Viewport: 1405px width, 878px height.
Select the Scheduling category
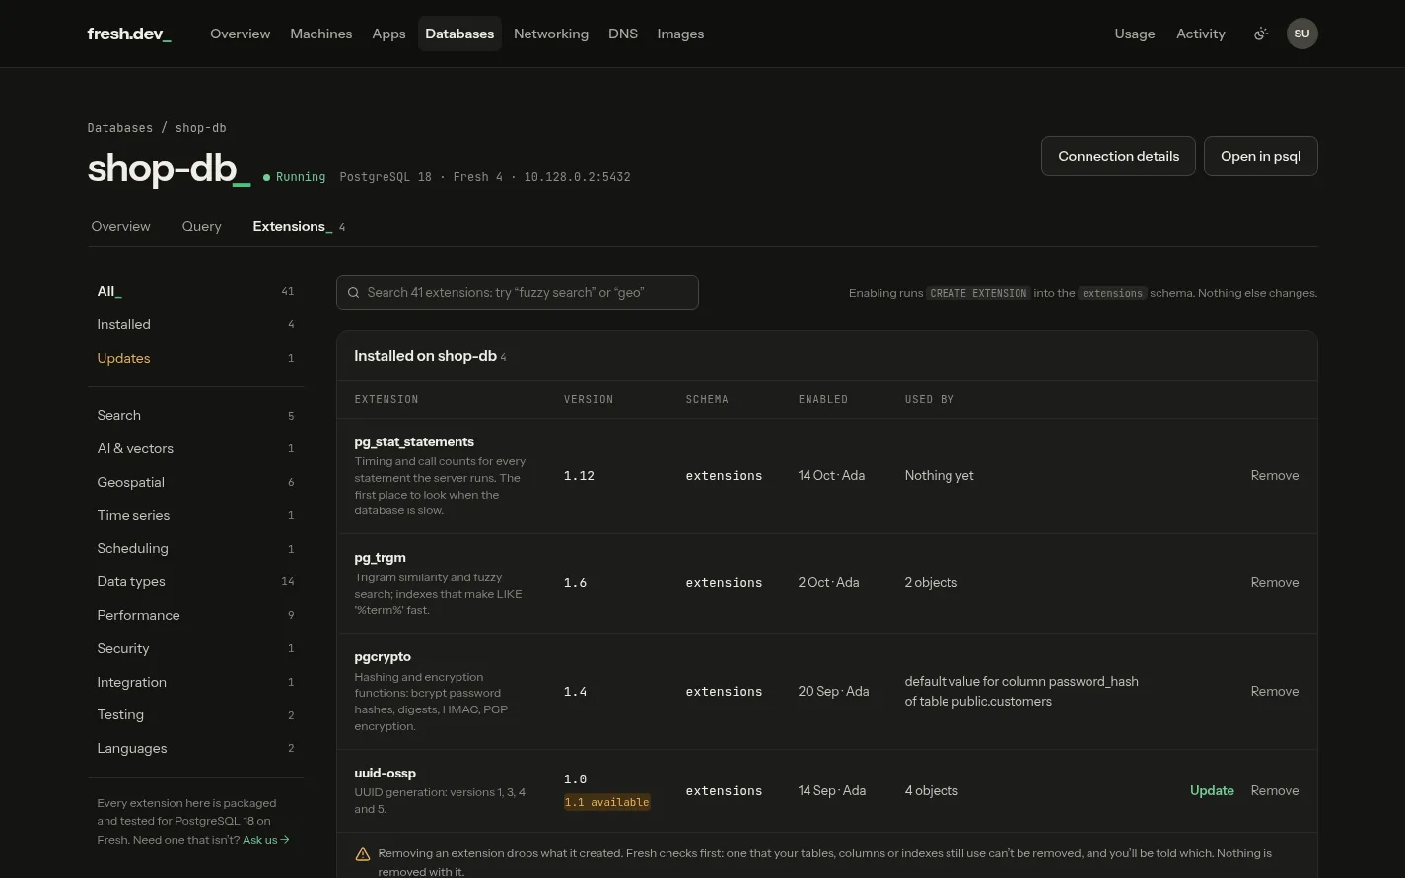point(195,548)
